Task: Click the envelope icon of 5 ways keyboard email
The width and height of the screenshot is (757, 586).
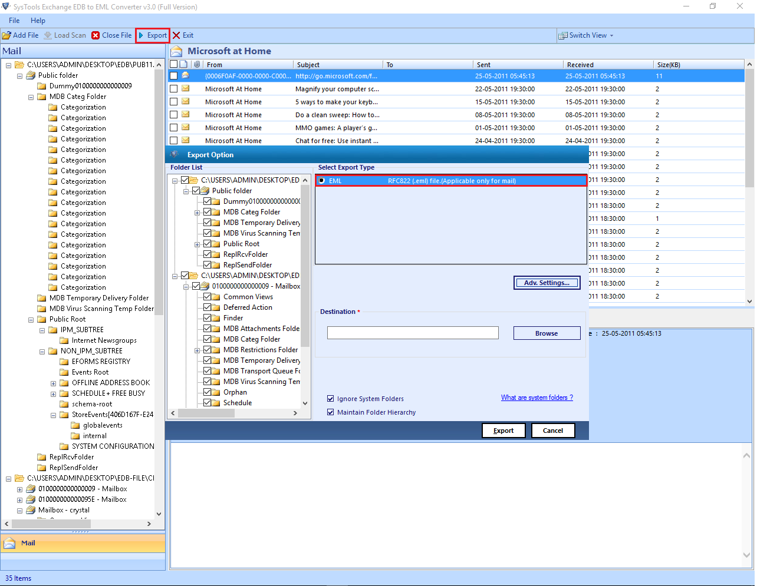Action: click(x=185, y=101)
